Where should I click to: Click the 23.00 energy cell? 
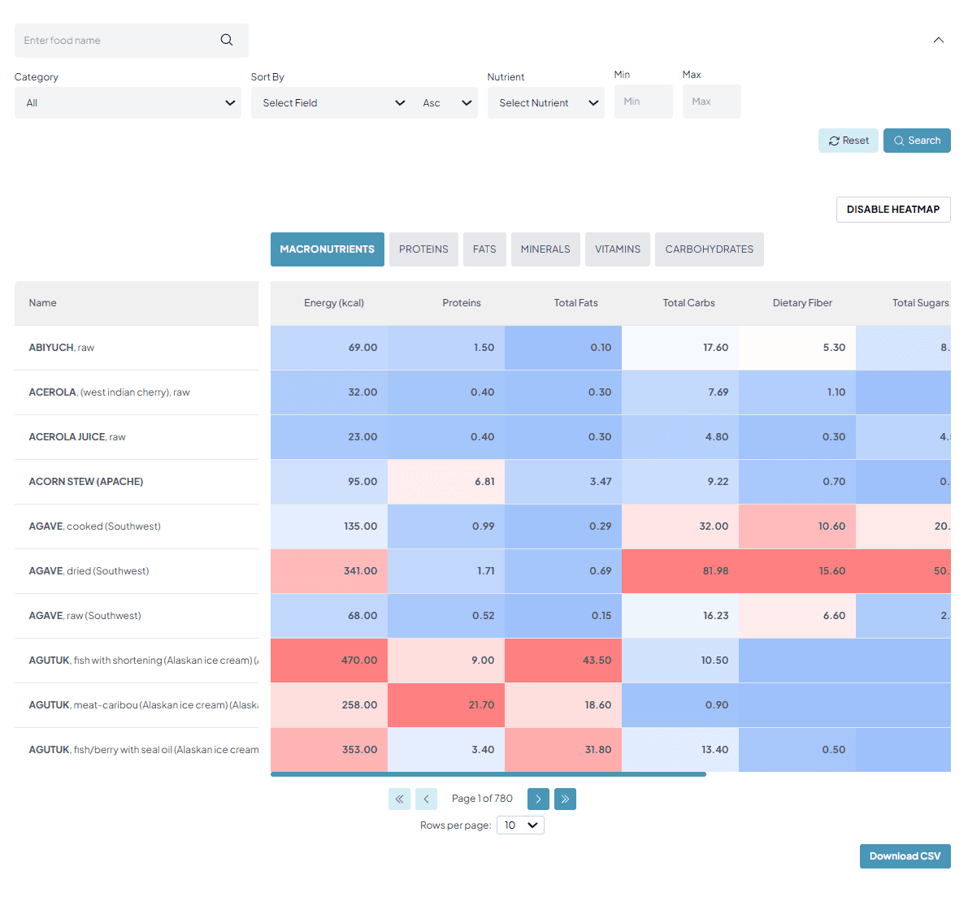(329, 437)
